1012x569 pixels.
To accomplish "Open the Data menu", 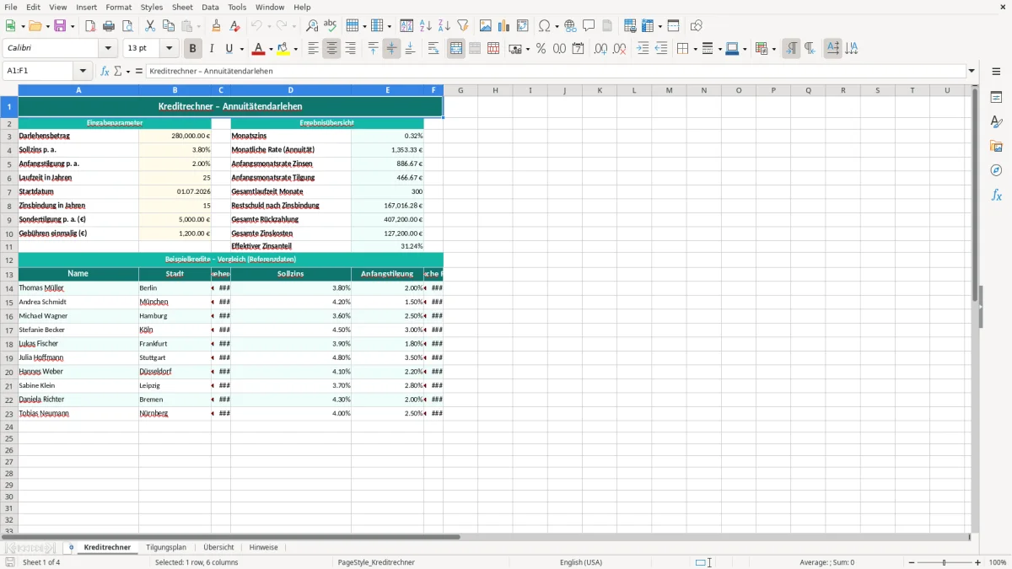I will click(210, 7).
